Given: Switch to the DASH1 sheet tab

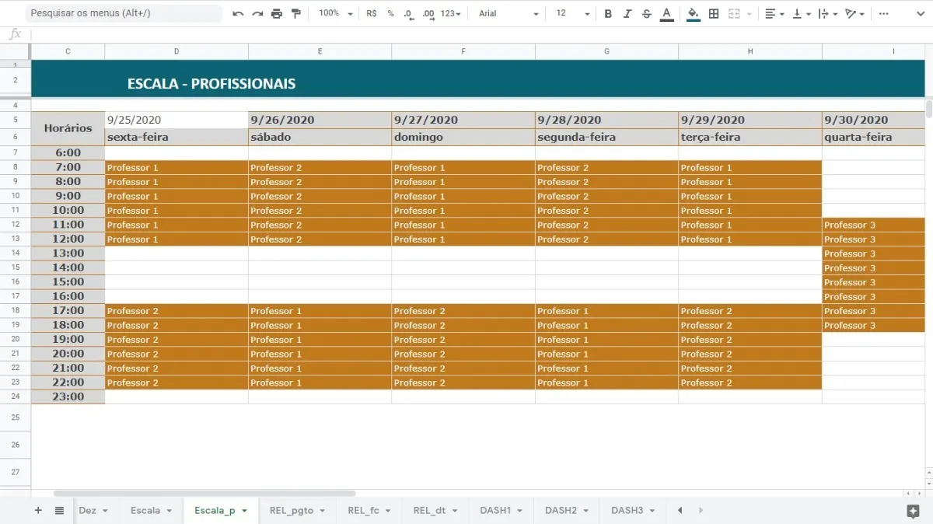Looking at the screenshot, I should click(x=501, y=511).
